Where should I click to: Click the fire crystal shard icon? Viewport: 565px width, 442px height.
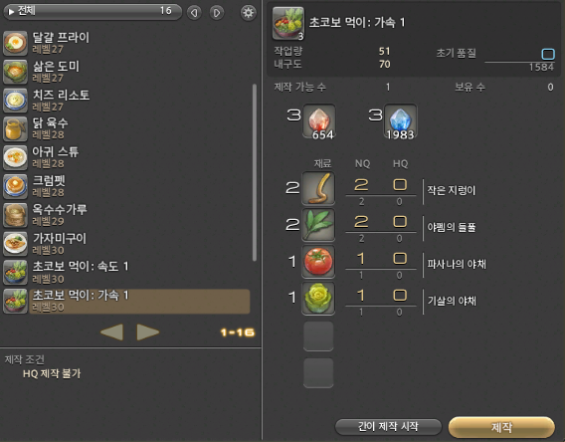click(319, 121)
